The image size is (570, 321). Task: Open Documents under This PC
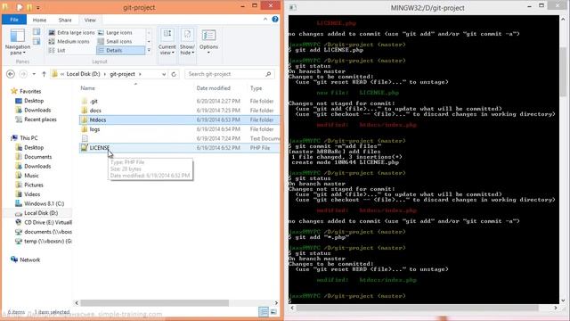[x=37, y=157]
